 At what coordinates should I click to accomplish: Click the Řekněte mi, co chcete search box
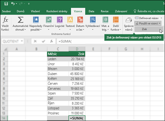click(x=149, y=11)
